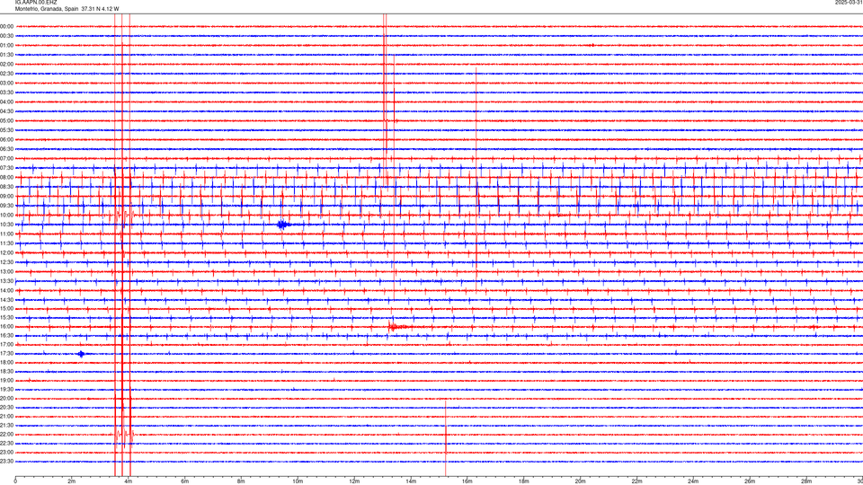
Task: Select the 04:30 trace time label
Action: pyautogui.click(x=7, y=111)
